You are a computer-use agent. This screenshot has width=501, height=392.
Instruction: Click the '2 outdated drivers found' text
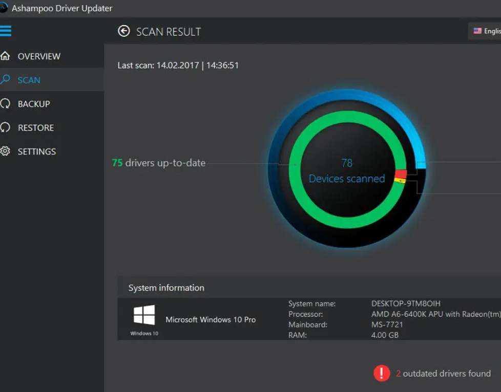[x=443, y=374]
